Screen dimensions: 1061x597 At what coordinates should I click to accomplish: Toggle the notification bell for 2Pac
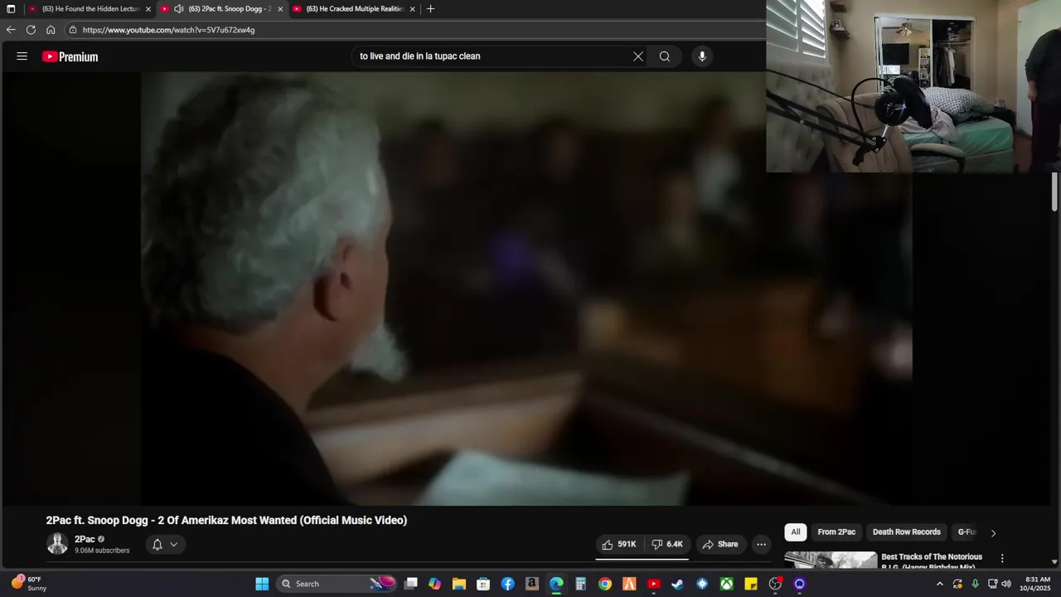coord(157,545)
